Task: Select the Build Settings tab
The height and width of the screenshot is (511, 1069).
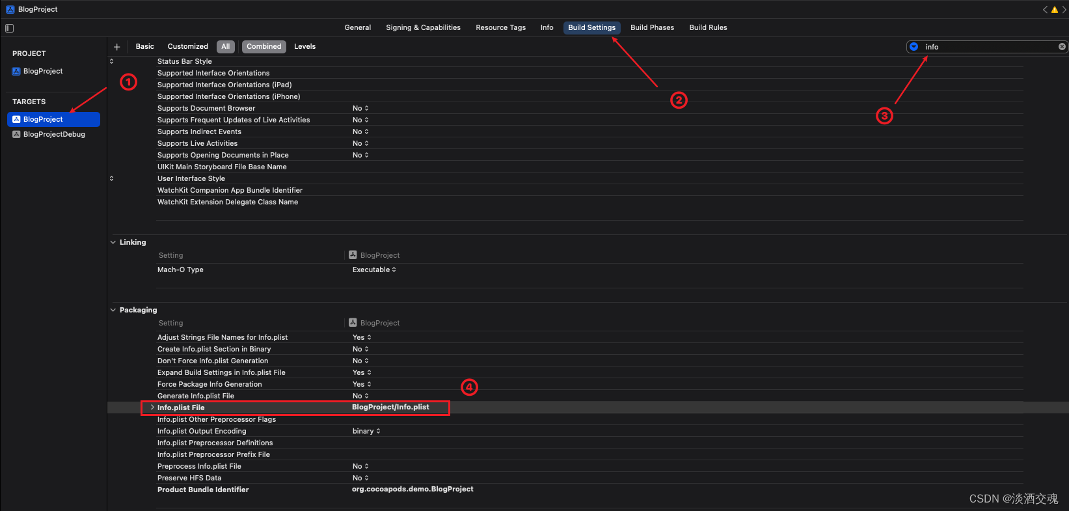Action: coord(591,27)
